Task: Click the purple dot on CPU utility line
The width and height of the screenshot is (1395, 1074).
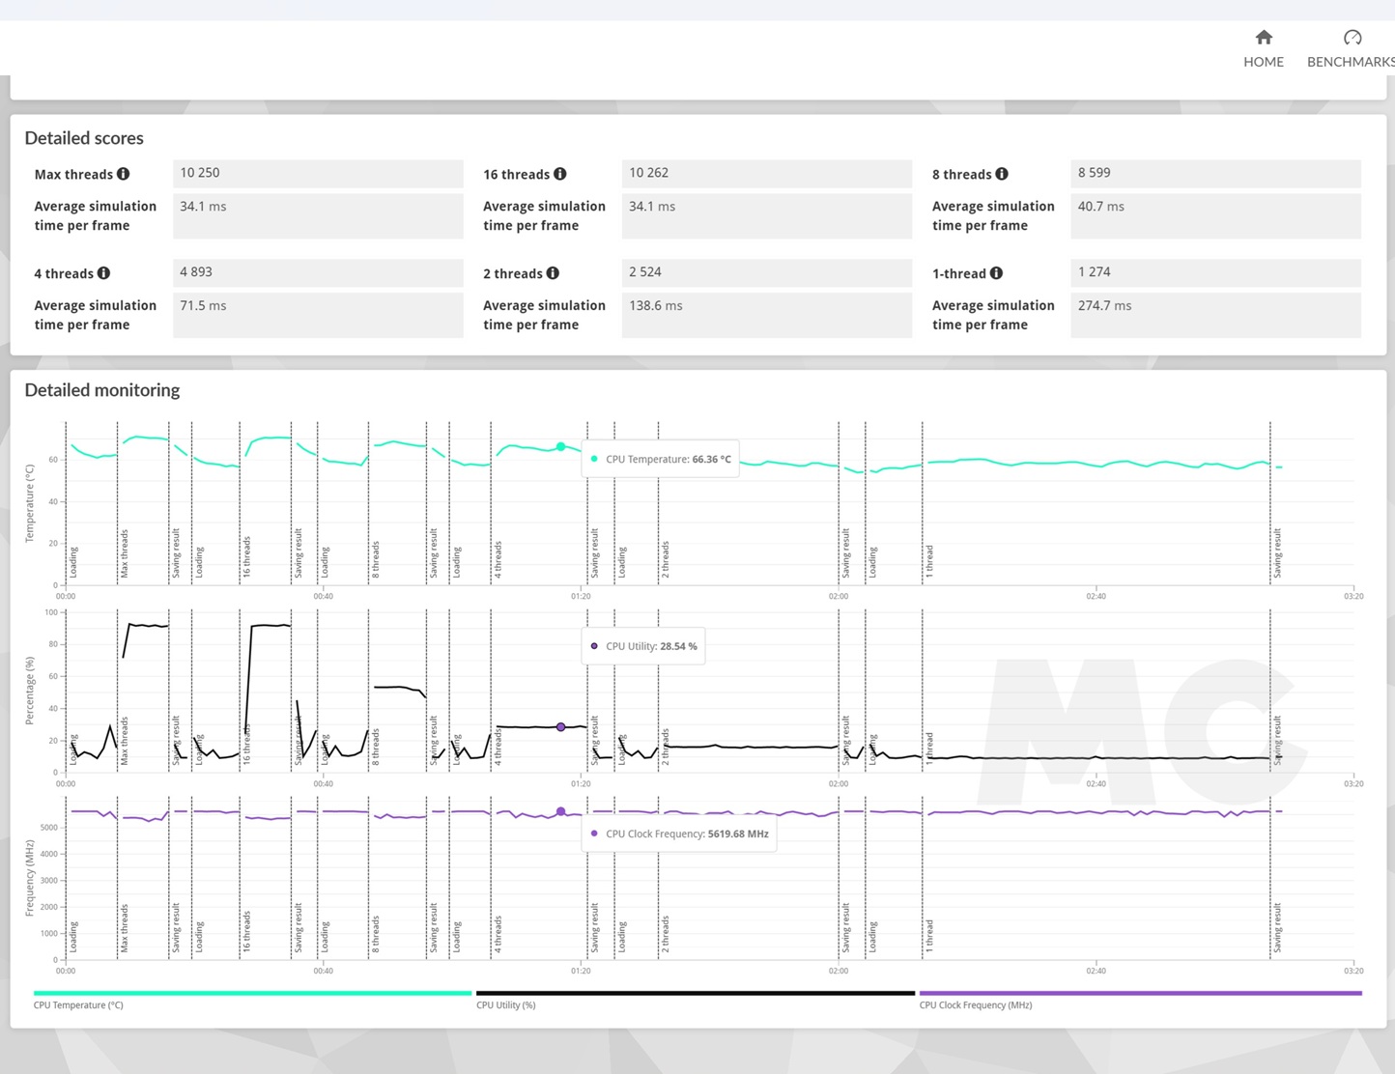Action: pyautogui.click(x=560, y=726)
